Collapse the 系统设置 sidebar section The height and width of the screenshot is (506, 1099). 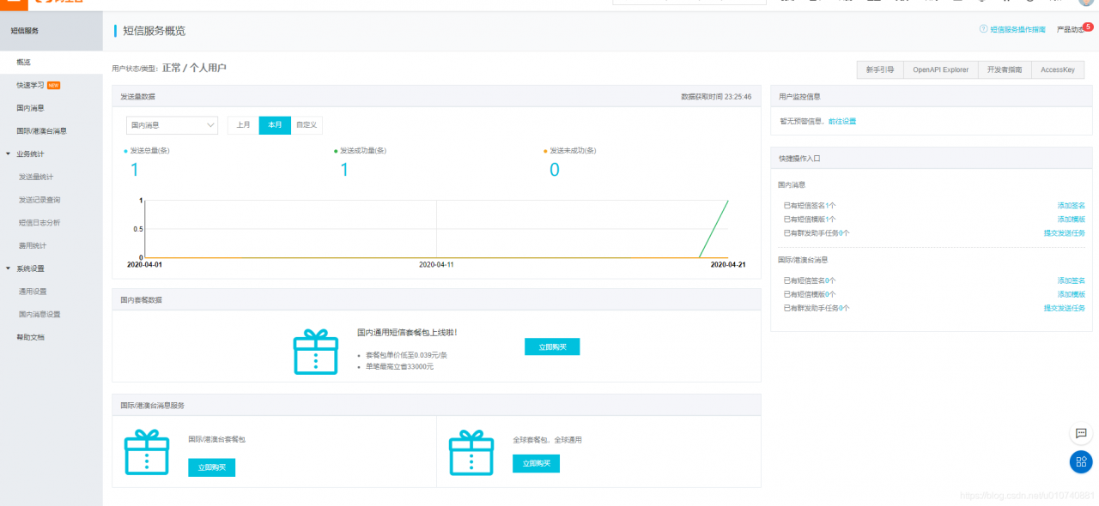tap(9, 268)
